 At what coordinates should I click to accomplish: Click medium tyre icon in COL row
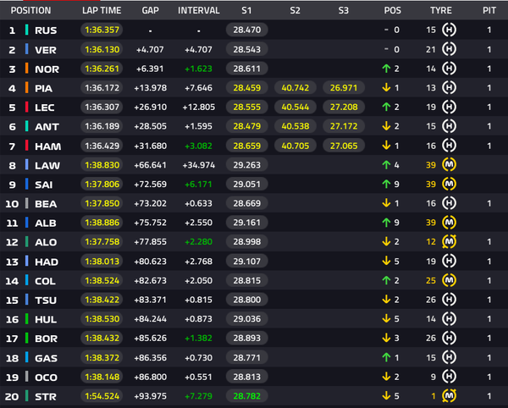pyautogui.click(x=449, y=280)
